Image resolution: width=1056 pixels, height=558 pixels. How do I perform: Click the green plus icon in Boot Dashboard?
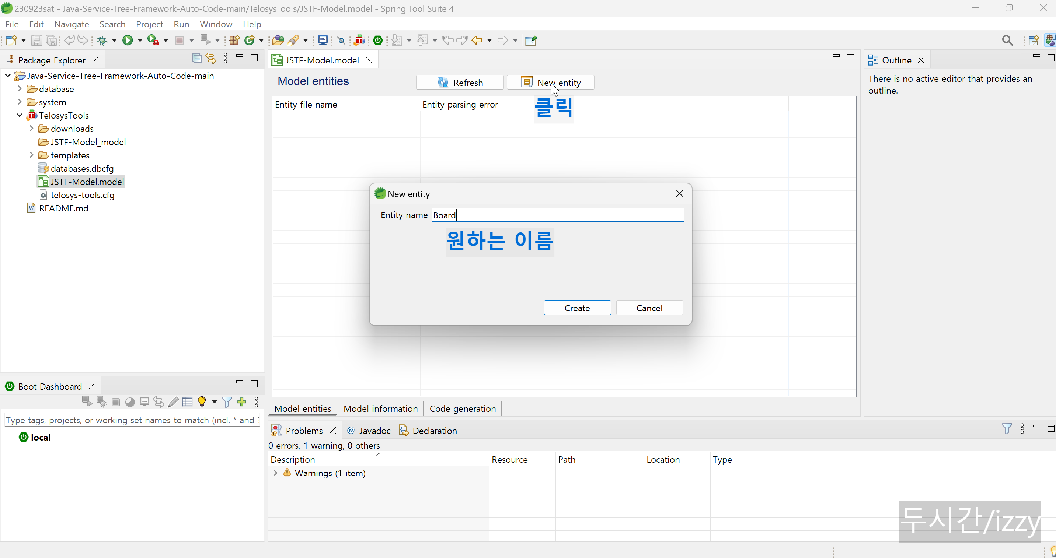242,402
